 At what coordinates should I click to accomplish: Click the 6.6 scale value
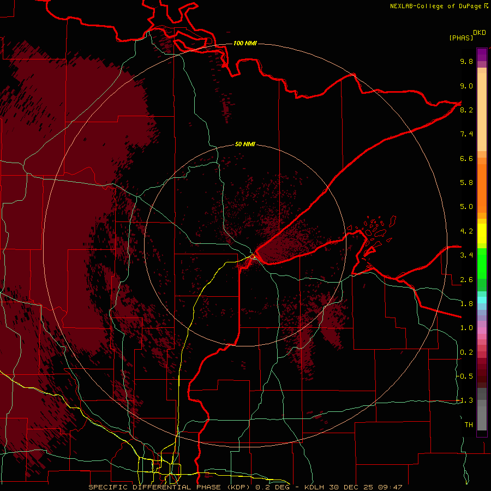[x=466, y=158]
